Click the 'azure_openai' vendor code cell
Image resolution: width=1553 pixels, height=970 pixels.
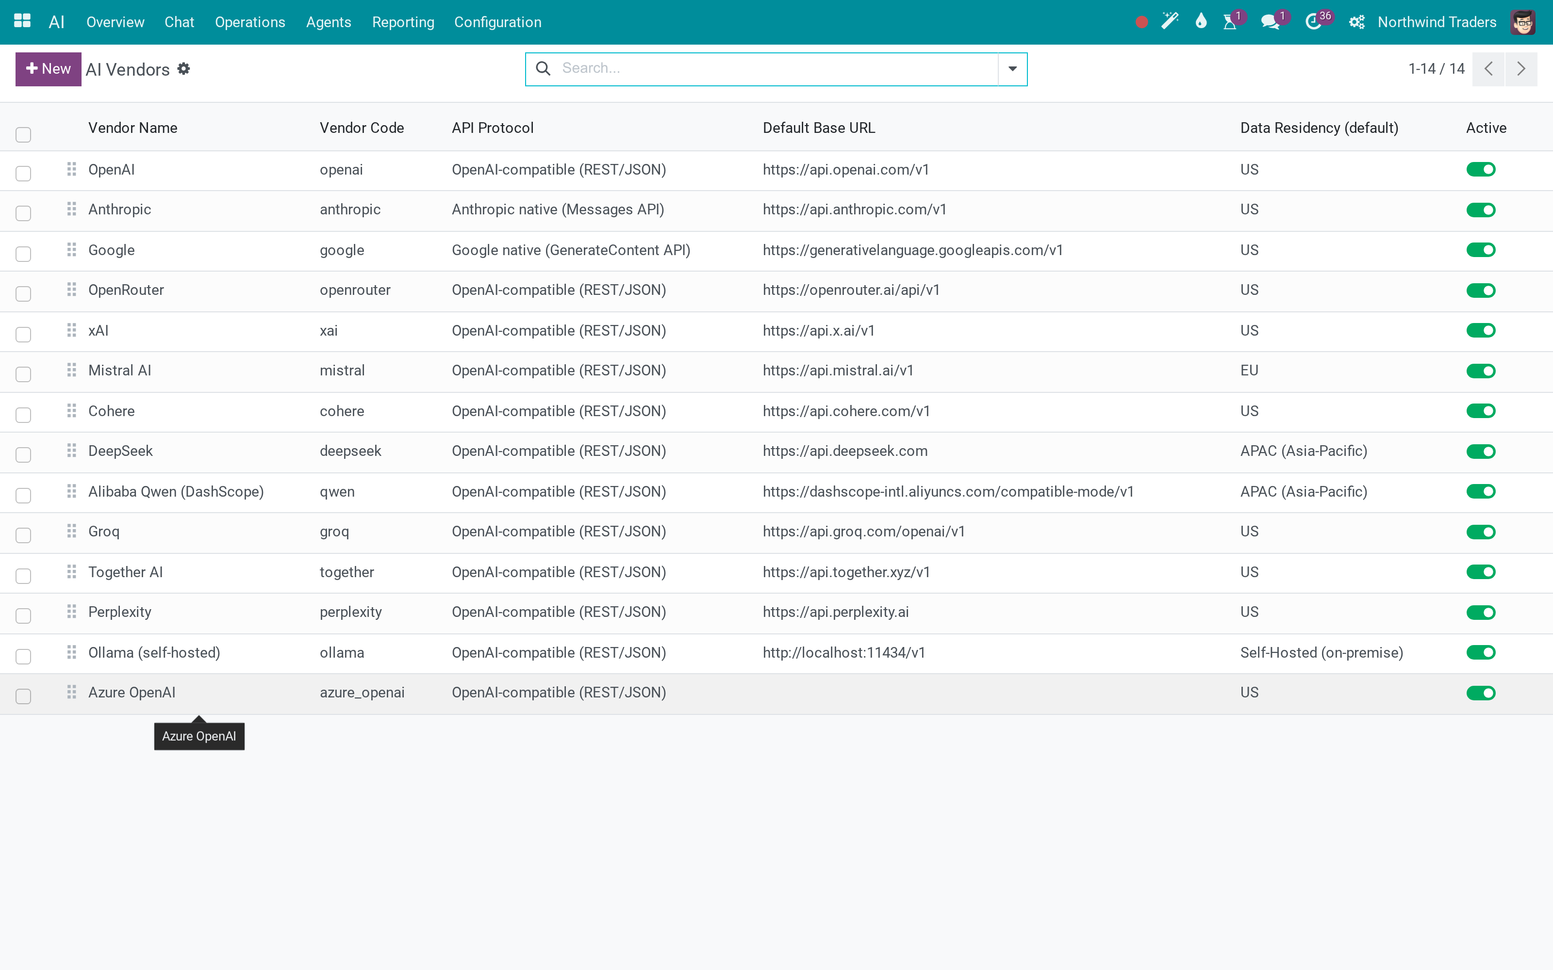[363, 692]
